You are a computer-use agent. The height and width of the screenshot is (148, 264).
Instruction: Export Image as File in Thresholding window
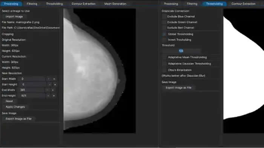coord(178,88)
